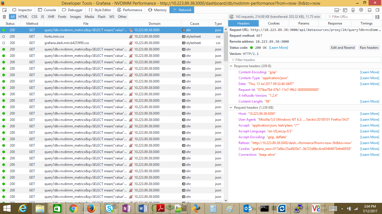Open the performance analysis clock icon
This screenshot has width=382, height=214.
(232, 17)
